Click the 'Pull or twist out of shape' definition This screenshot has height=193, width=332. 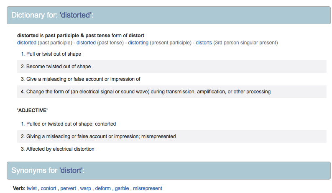click(54, 54)
